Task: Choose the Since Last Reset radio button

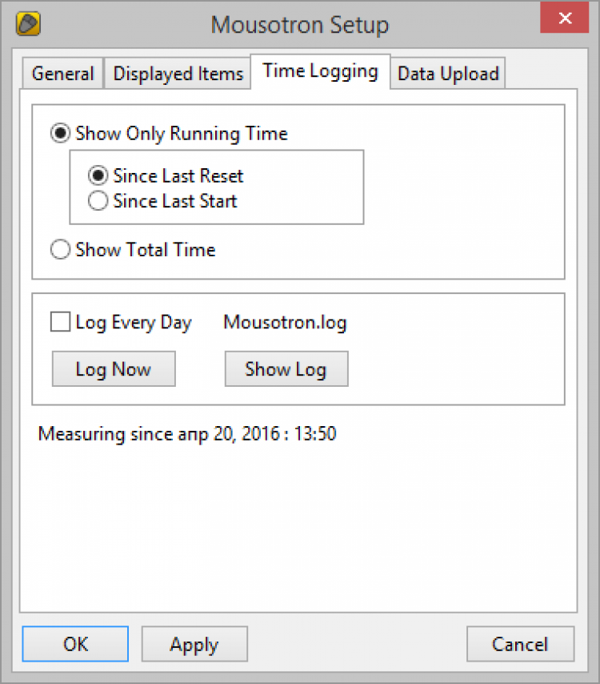Action: [x=98, y=176]
